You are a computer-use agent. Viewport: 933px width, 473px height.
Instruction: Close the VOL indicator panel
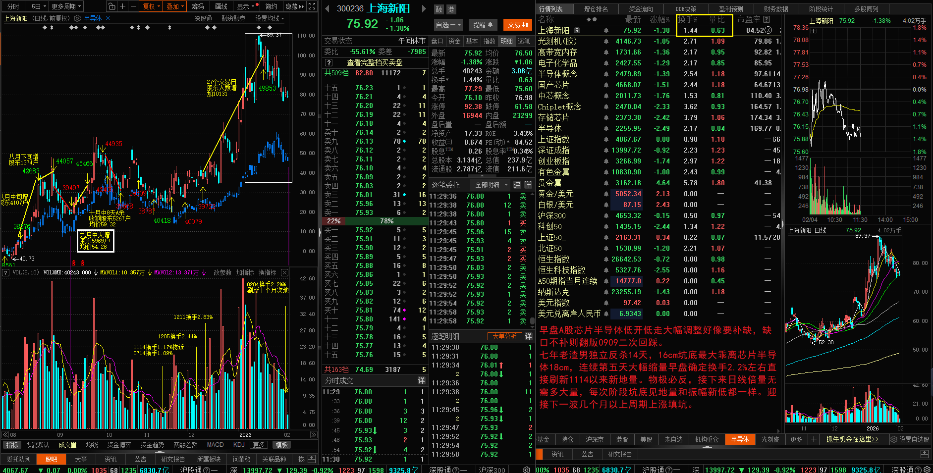[x=284, y=272]
